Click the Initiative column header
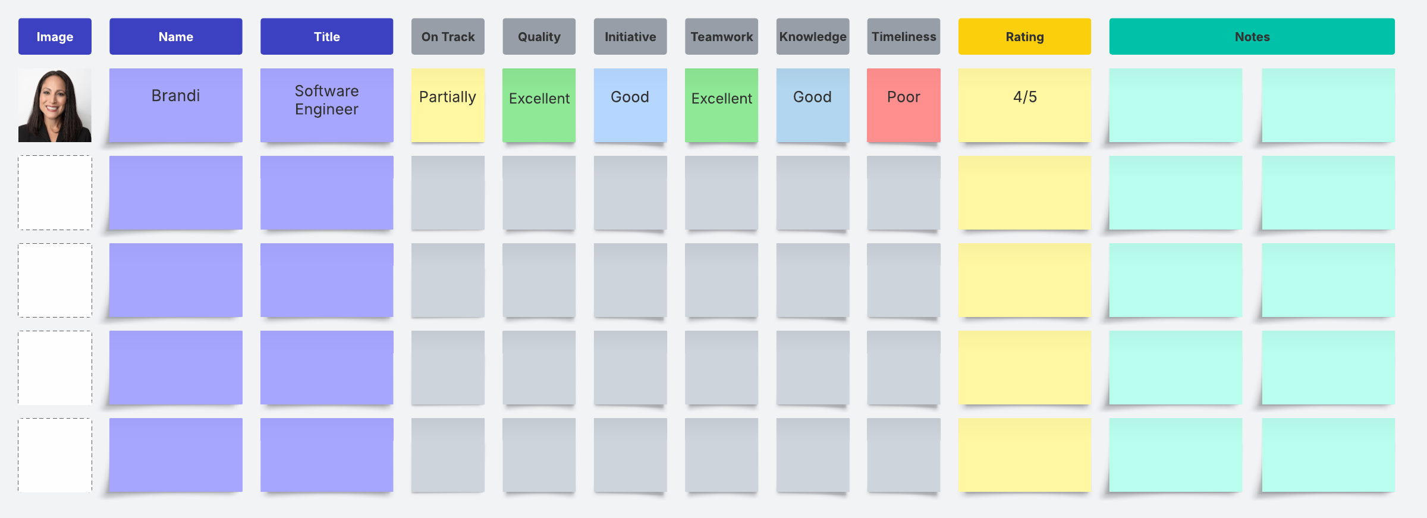Screen dimensions: 1427x518 (630, 37)
